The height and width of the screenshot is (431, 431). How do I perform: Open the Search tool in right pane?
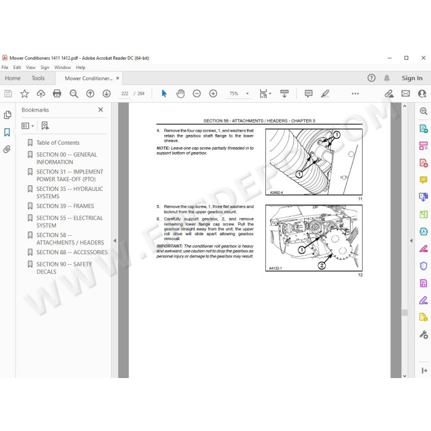424,111
